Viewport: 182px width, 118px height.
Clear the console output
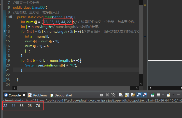pos(121,95)
